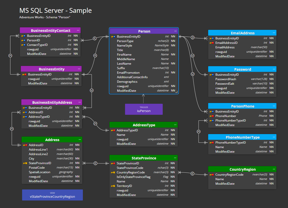
Task: Click the chevron marker on the Person-EmailAddress relationship line
Action: click(193, 37)
